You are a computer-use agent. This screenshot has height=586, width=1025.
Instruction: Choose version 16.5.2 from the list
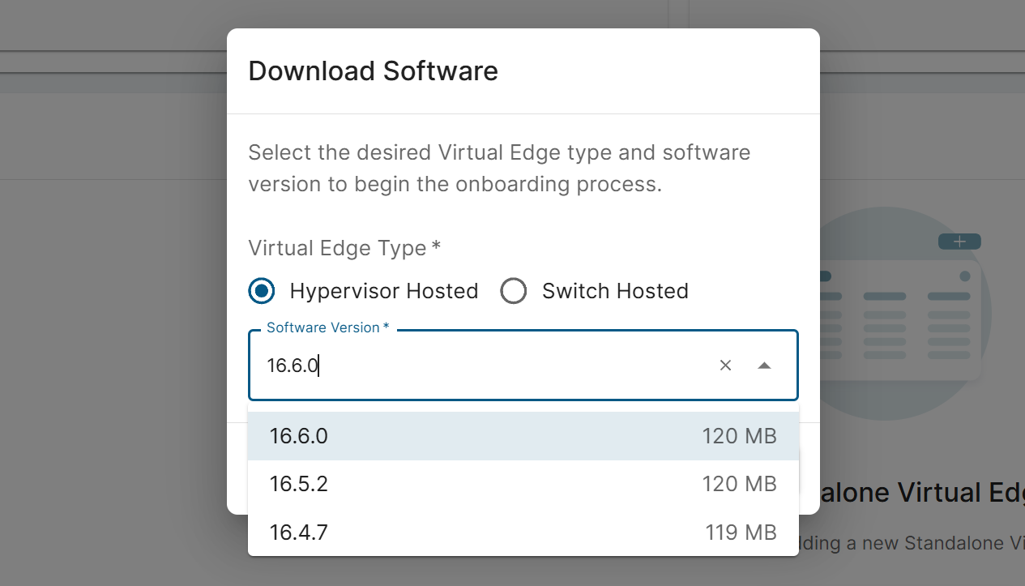pos(299,484)
